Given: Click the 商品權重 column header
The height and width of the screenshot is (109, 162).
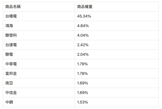Looking at the screenshot, I should (x=85, y=7).
